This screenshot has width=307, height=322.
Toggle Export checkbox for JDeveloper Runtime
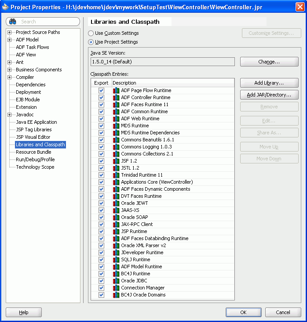point(101,252)
